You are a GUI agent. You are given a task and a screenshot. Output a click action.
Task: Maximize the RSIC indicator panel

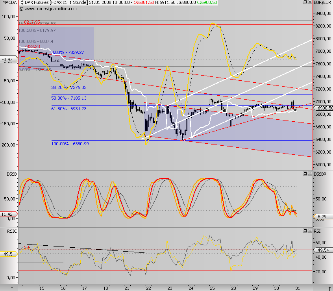coord(305,230)
